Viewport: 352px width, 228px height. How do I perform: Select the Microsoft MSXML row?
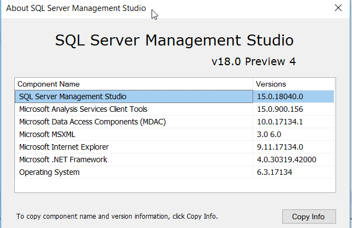[47, 134]
